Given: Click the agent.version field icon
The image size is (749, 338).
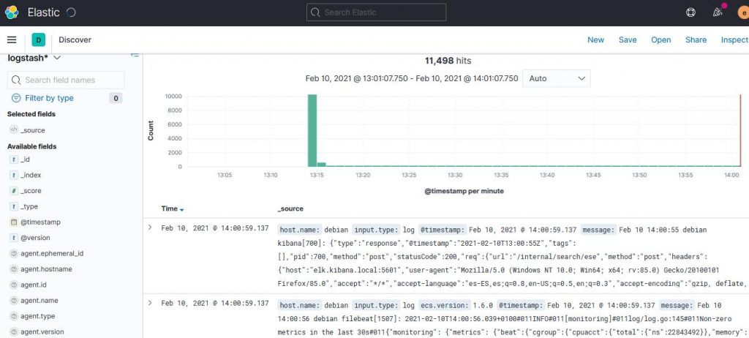Looking at the screenshot, I should [14, 332].
